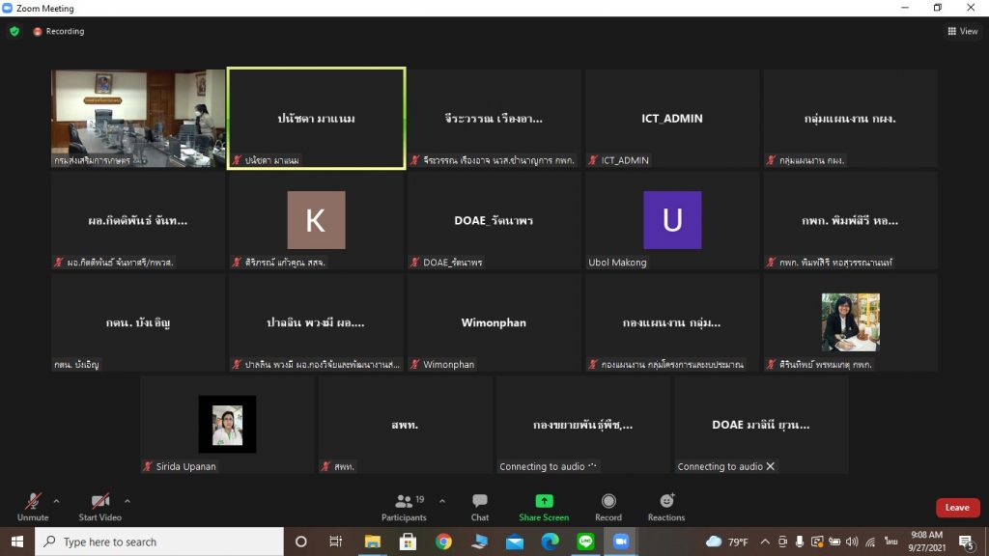Expand video options arrow next to Start Video
This screenshot has height=556, width=989.
pos(127,501)
